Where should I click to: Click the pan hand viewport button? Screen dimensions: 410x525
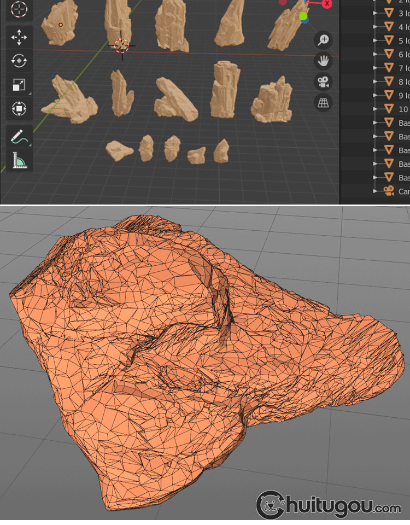click(x=324, y=61)
